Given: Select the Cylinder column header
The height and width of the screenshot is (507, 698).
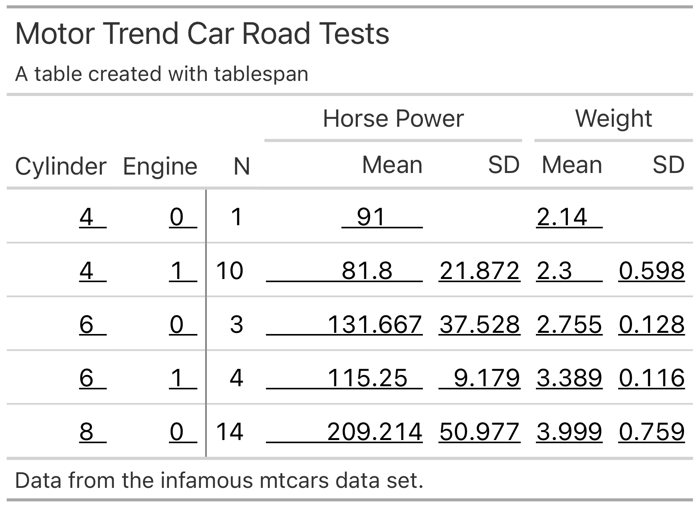Looking at the screenshot, I should click(x=61, y=166).
